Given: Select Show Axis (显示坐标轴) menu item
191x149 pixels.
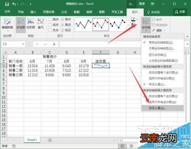Looking at the screenshot, I should pos(162,55).
